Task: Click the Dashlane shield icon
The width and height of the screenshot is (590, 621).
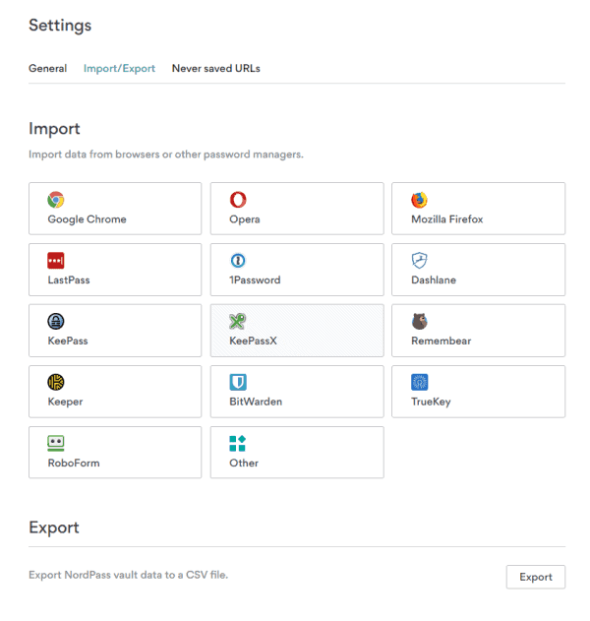Action: pyautogui.click(x=420, y=261)
